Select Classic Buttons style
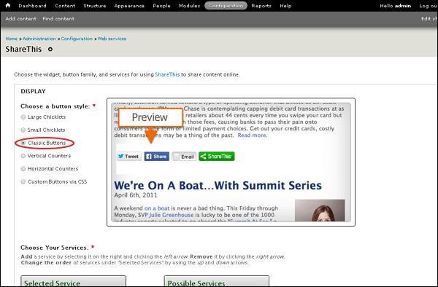 point(23,143)
